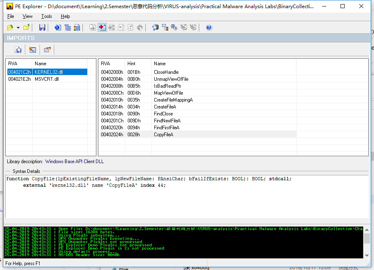Open the File menu
Image resolution: width=374 pixels, height=270 pixels.
click(11, 16)
